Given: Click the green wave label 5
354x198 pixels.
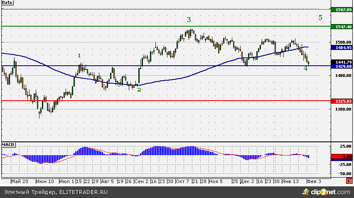Looking at the screenshot, I should point(320,17).
